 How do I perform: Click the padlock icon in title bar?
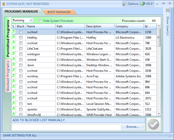click(x=4, y=4)
